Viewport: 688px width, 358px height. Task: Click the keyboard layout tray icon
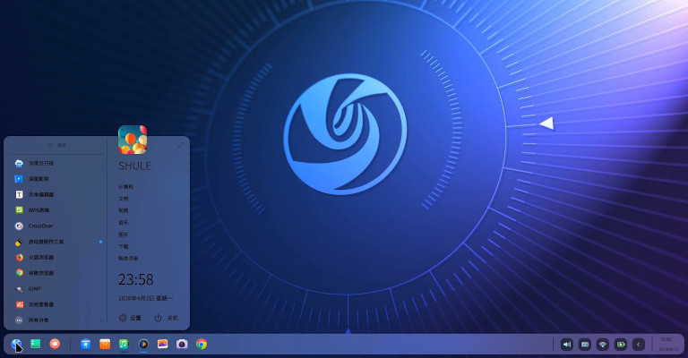585,345
